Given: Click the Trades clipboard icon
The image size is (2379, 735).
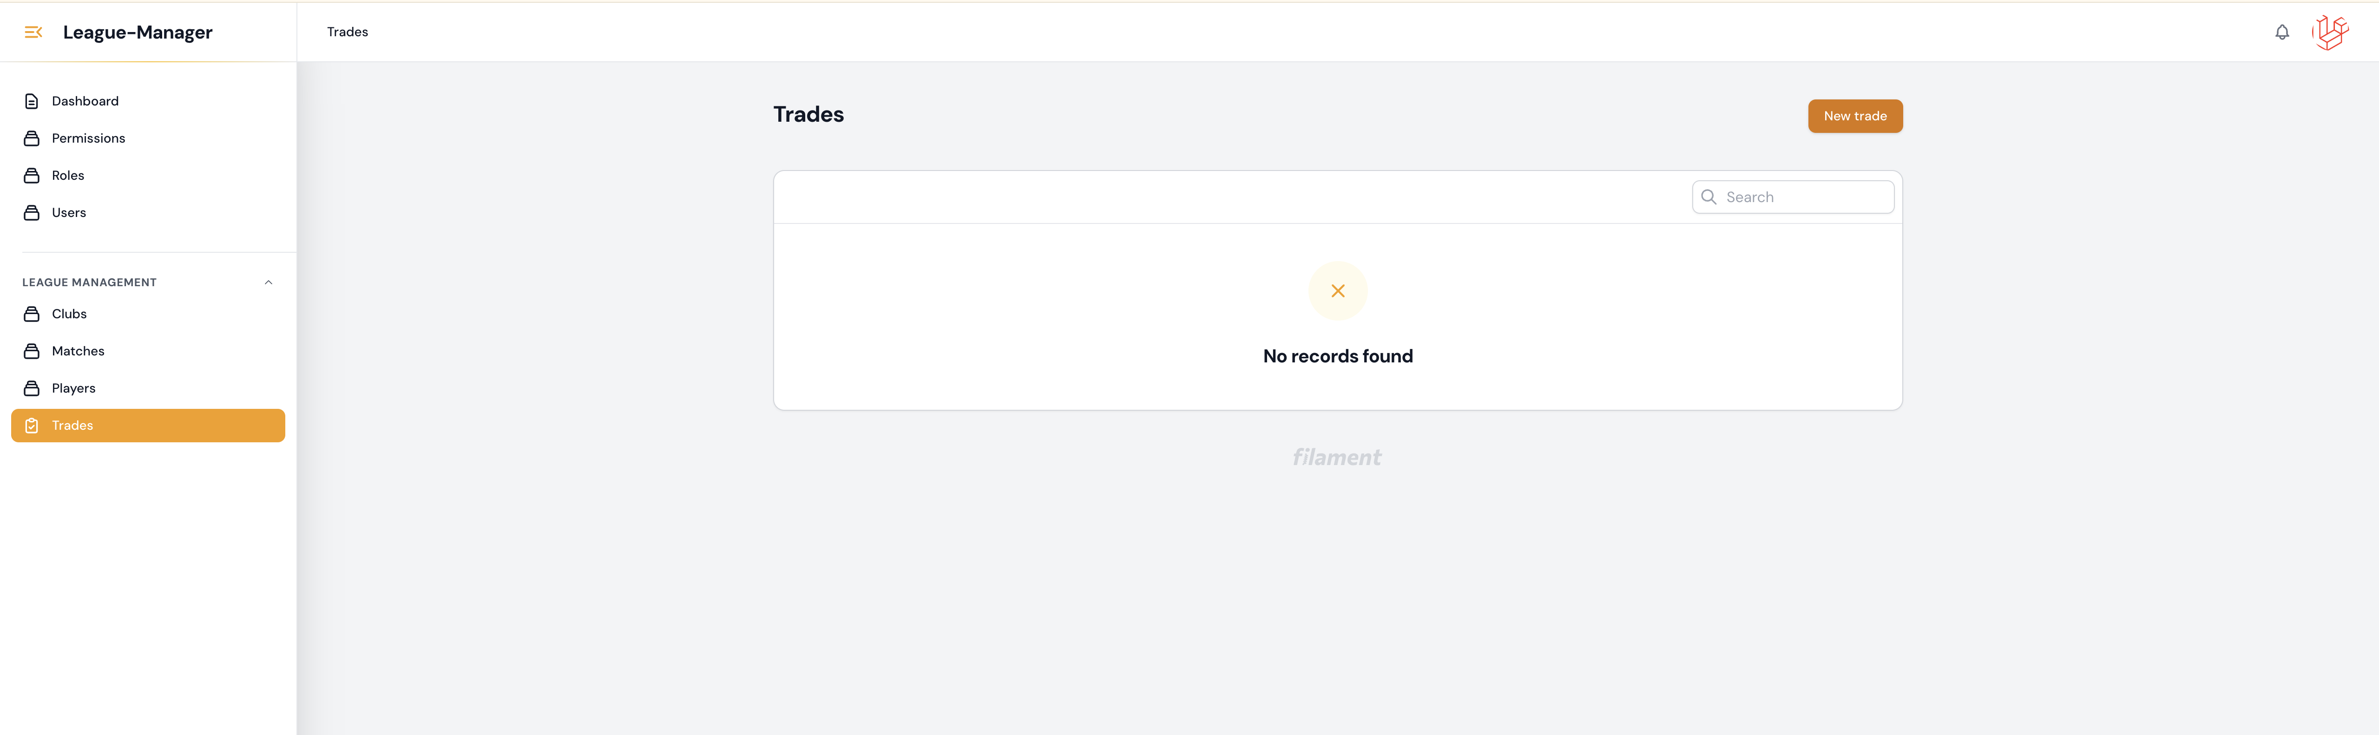Looking at the screenshot, I should [32, 426].
